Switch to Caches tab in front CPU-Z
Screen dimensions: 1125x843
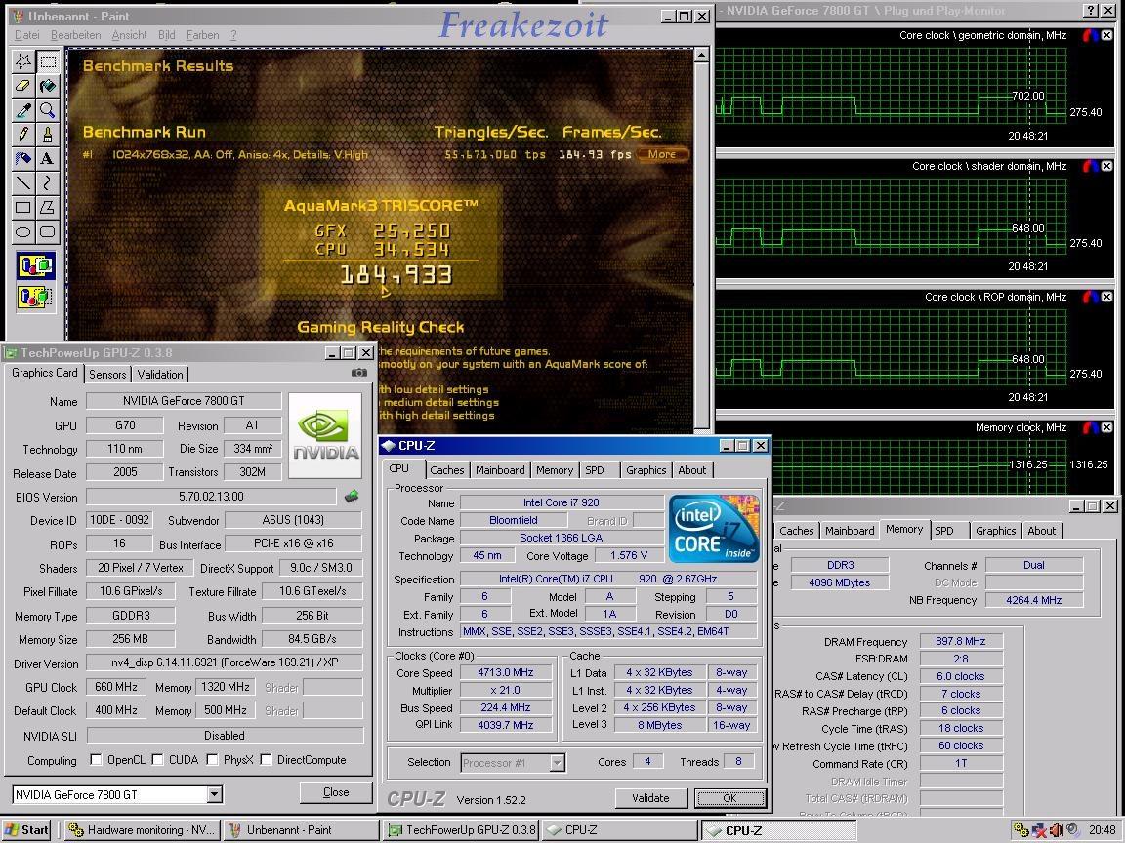point(447,470)
